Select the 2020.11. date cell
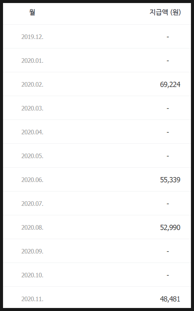Image resolution: width=194 pixels, height=311 pixels. 32,299
